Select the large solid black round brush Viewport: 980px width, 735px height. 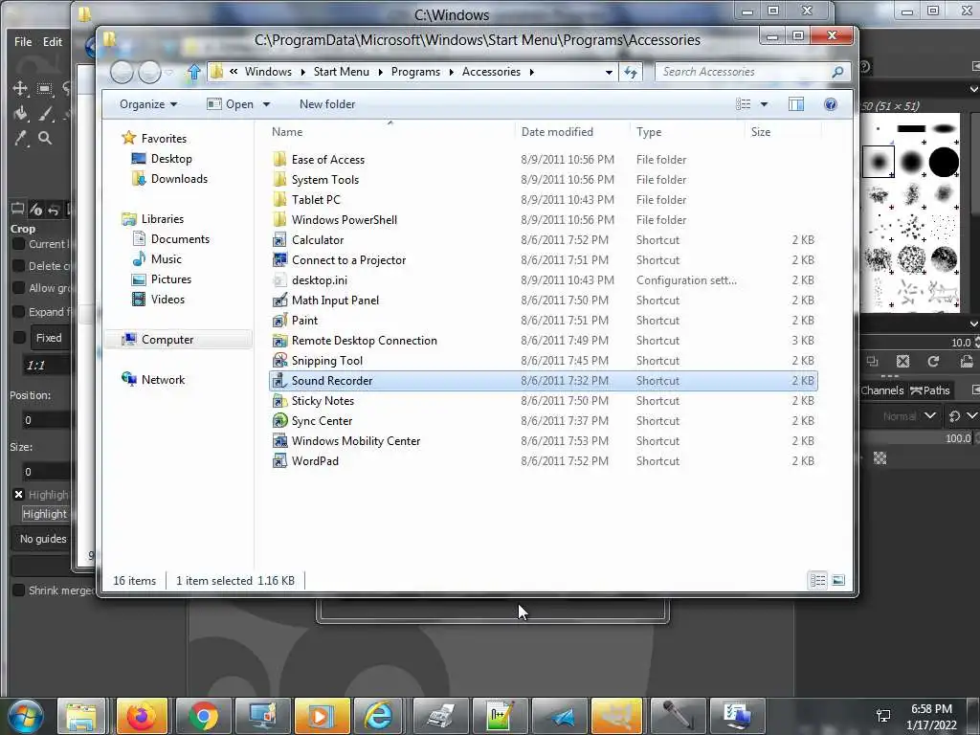944,162
